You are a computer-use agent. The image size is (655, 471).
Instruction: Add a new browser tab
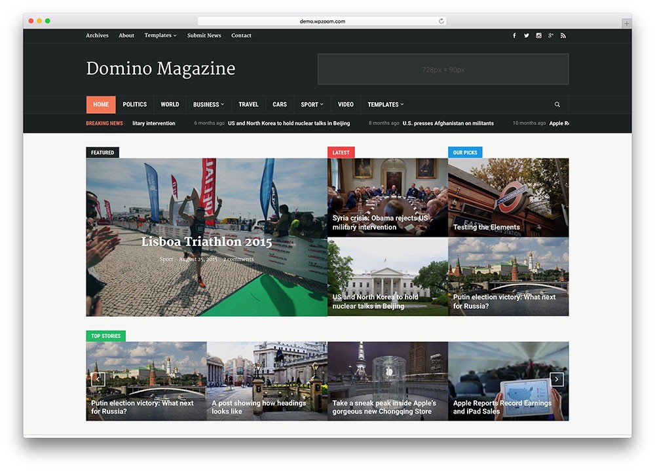(626, 24)
